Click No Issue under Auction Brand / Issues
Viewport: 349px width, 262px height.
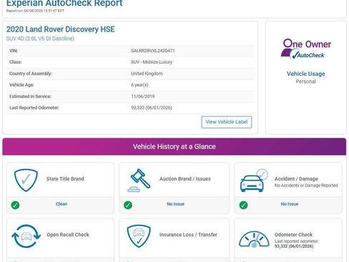pyautogui.click(x=175, y=204)
